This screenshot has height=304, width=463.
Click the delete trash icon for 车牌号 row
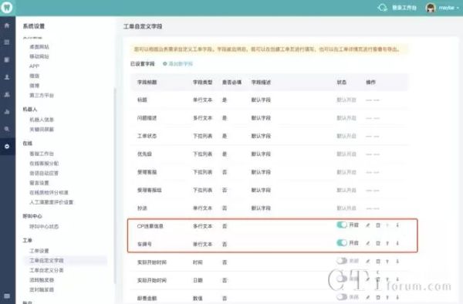pyautogui.click(x=378, y=243)
